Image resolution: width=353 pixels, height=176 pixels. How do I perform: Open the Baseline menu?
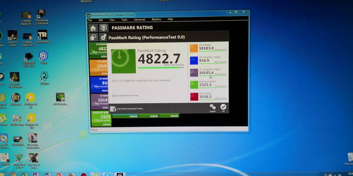click(x=156, y=19)
